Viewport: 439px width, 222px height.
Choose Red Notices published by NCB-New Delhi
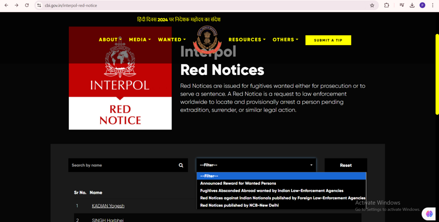click(x=239, y=205)
